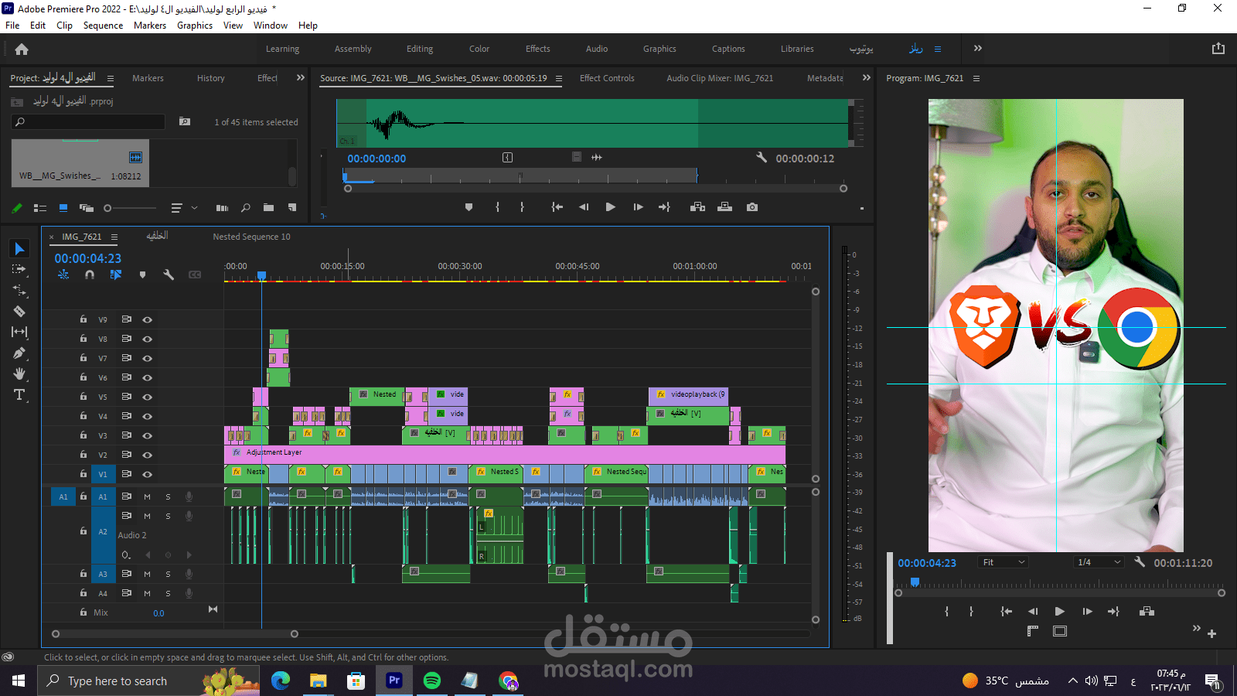1237x696 pixels.
Task: Select the Selection tool arrow
Action: point(19,248)
